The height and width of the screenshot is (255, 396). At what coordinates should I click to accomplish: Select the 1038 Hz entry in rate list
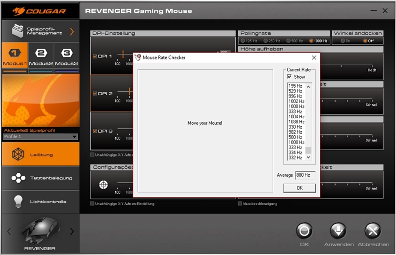tap(297, 122)
